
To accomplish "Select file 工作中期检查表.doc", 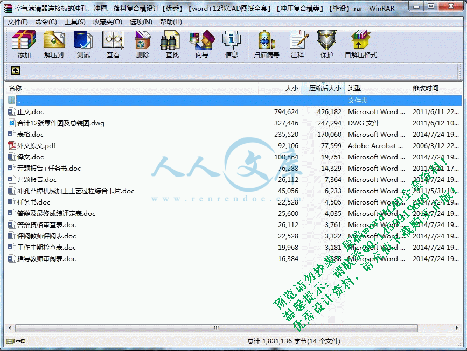I will pyautogui.click(x=46, y=248).
